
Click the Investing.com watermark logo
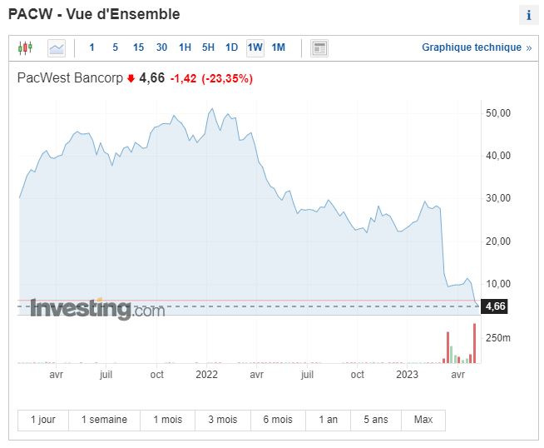click(97, 310)
